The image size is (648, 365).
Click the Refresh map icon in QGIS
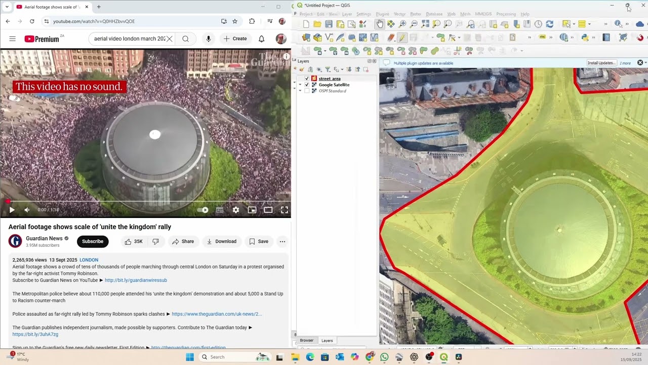550,24
